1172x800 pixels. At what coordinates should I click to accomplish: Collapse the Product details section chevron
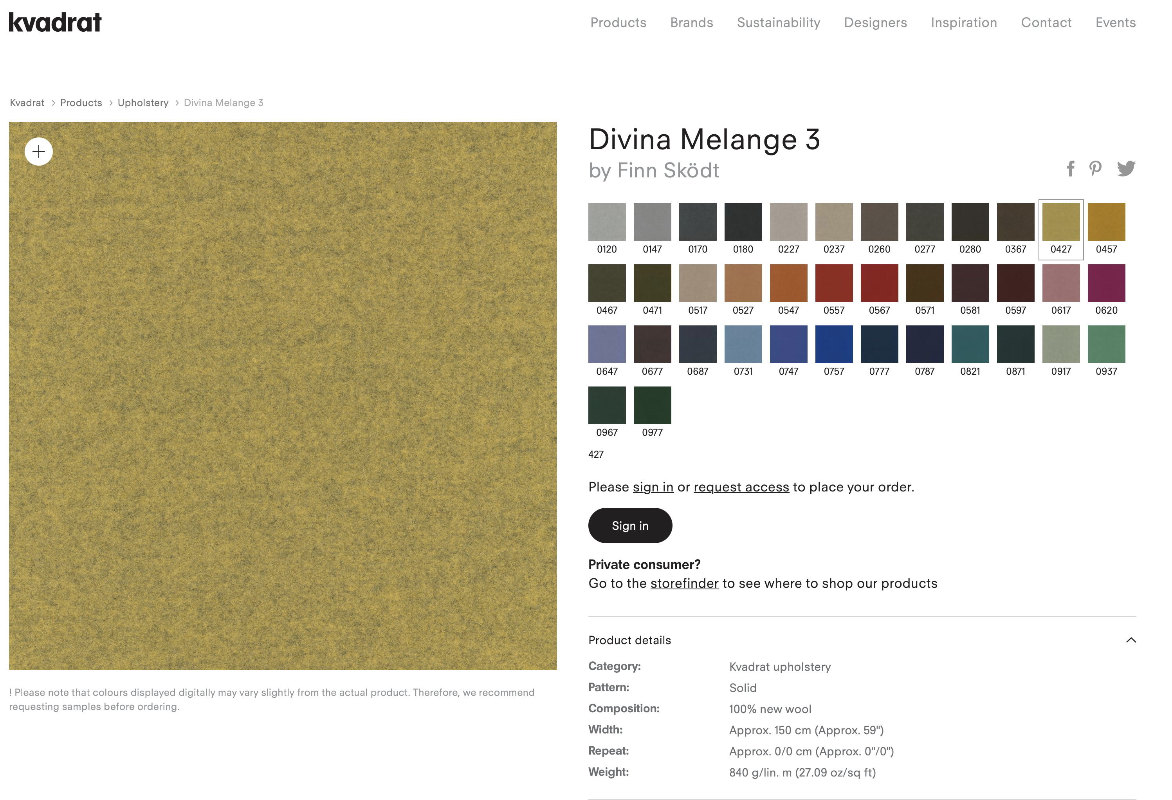tap(1131, 640)
